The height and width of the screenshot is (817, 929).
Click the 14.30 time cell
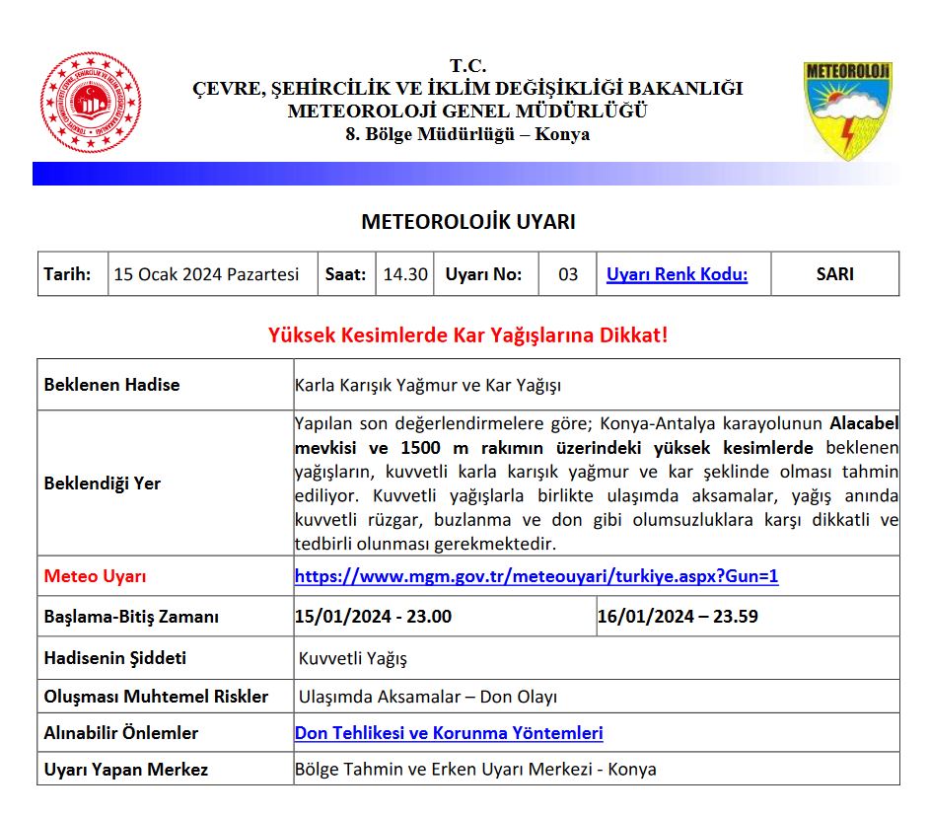coord(405,274)
